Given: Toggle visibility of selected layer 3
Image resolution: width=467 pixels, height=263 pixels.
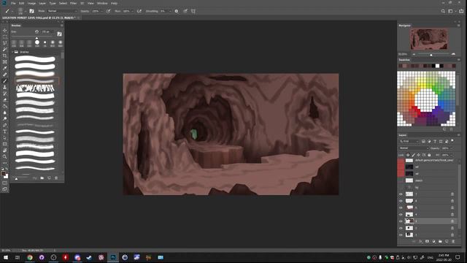Looking at the screenshot, I should pyautogui.click(x=401, y=221).
